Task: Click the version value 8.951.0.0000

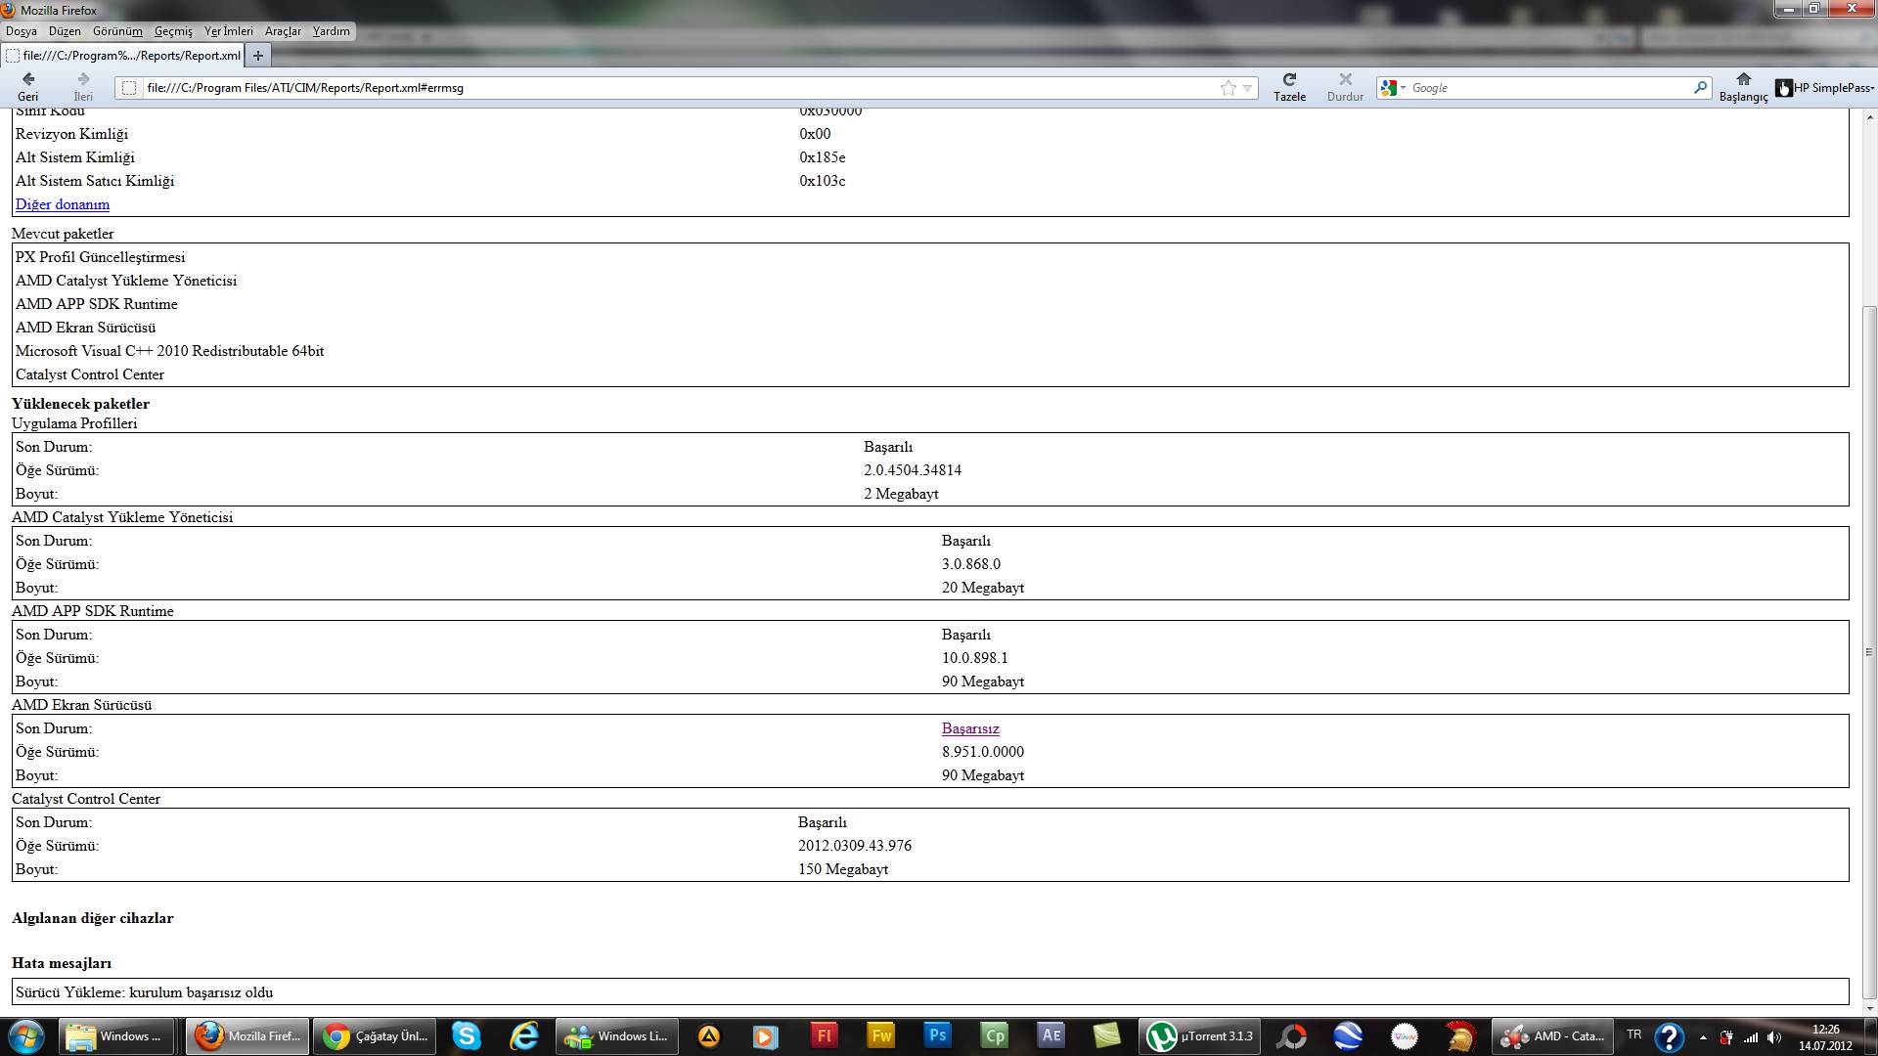Action: pos(983,752)
